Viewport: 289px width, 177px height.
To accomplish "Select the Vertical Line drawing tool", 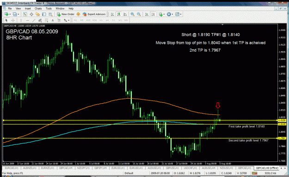I will pos(21,20).
